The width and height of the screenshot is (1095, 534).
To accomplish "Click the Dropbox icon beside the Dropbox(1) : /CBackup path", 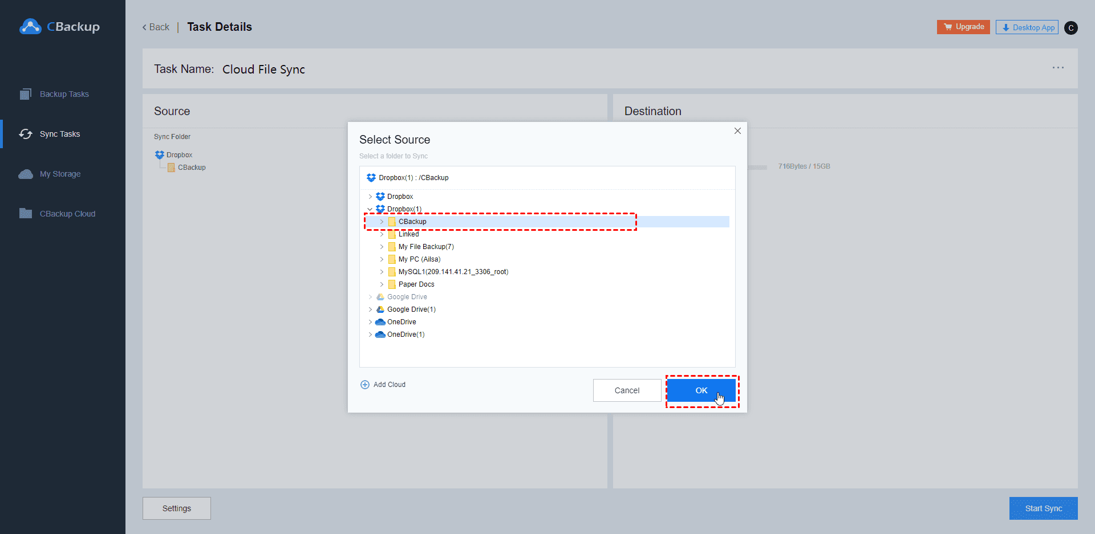I will [x=371, y=178].
